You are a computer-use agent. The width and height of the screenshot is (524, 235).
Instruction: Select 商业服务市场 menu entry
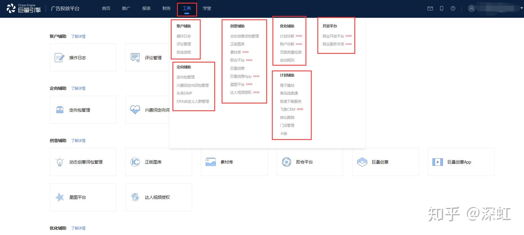coord(333,44)
